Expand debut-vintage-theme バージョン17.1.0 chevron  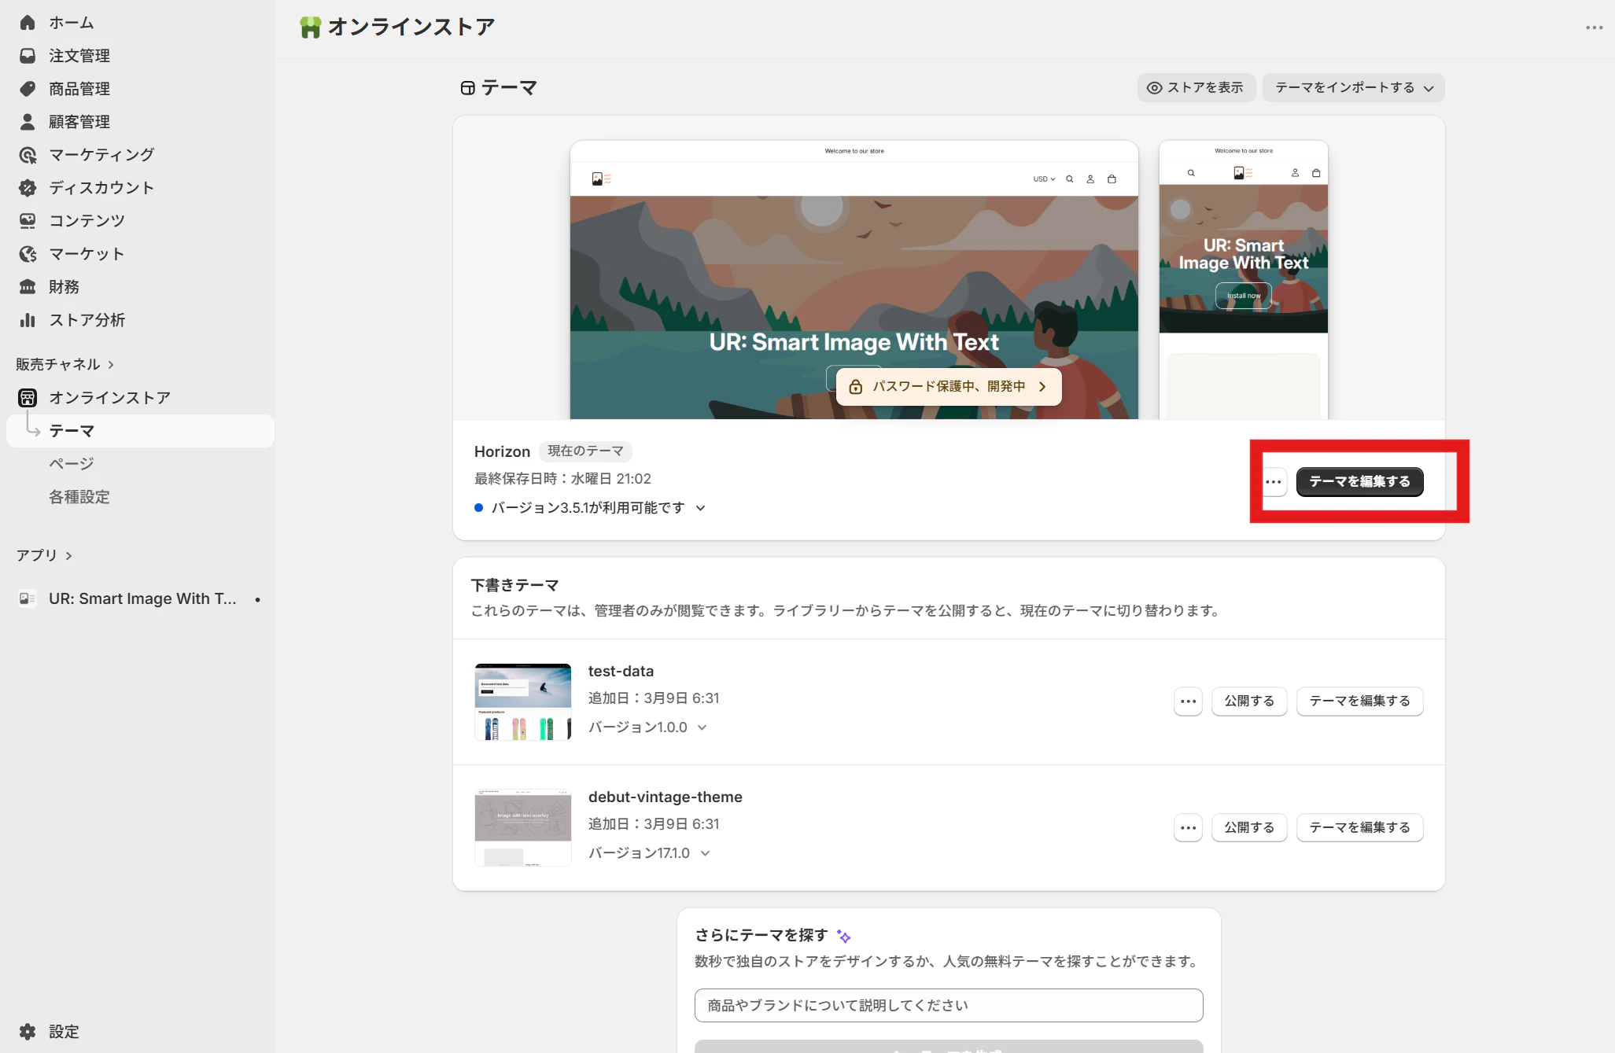click(x=705, y=854)
